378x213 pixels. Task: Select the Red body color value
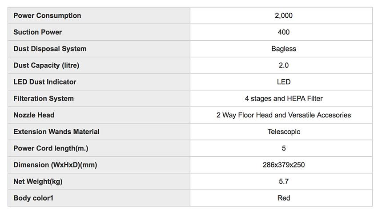[x=284, y=198]
